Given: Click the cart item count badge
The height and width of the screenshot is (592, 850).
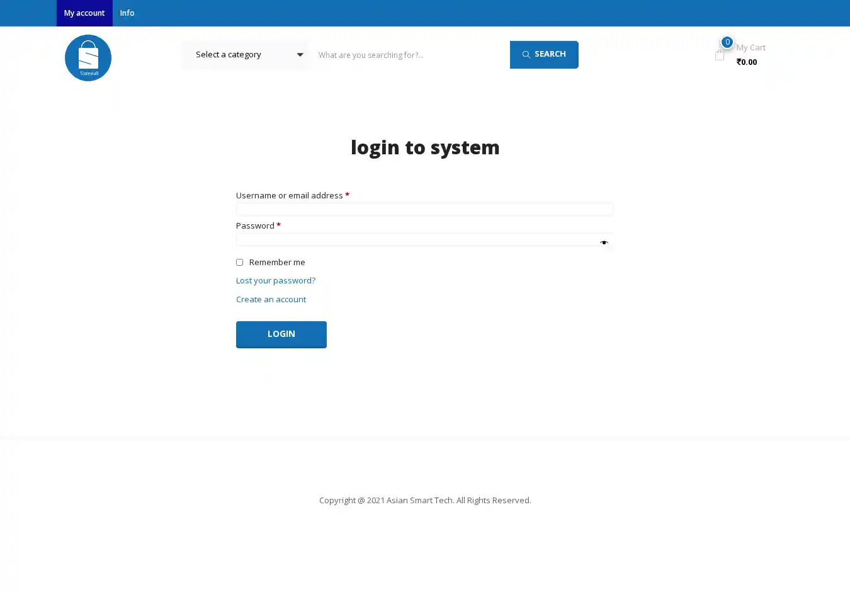Looking at the screenshot, I should click(x=727, y=42).
